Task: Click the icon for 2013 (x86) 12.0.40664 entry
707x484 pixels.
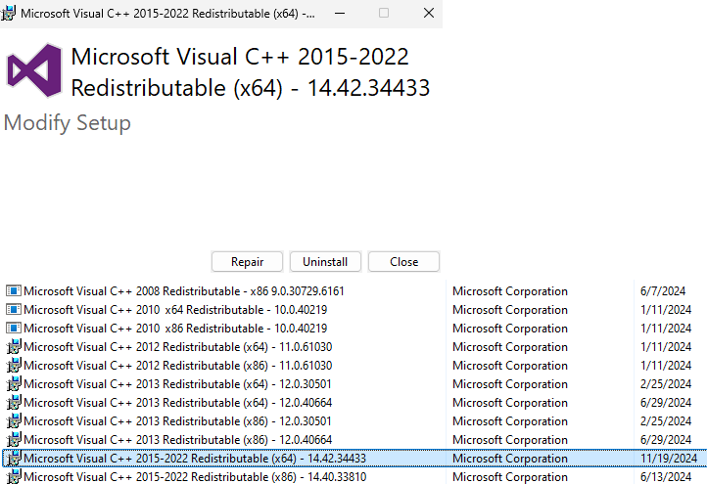Action: coord(13,440)
